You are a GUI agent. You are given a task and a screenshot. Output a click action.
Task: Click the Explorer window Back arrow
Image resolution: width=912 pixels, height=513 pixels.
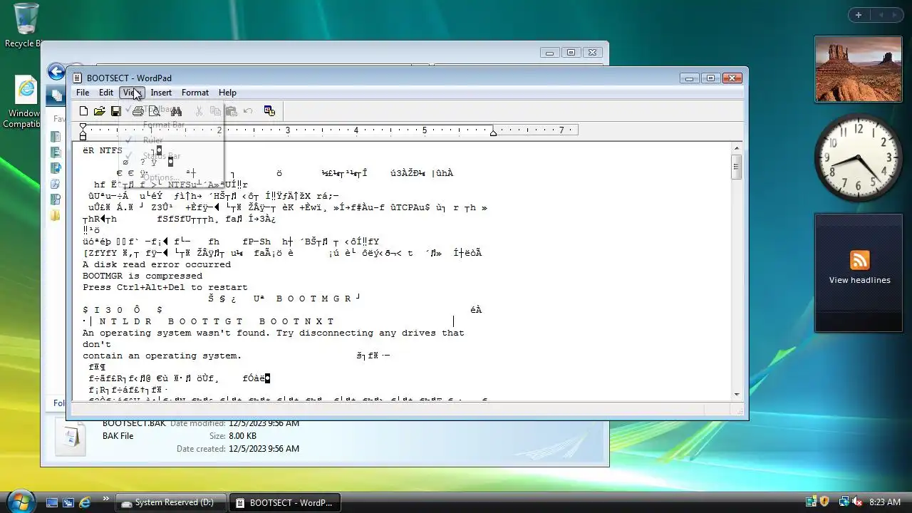pos(56,71)
